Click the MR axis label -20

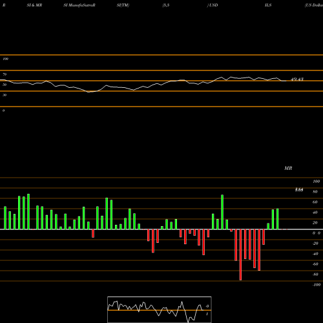coord(315,244)
